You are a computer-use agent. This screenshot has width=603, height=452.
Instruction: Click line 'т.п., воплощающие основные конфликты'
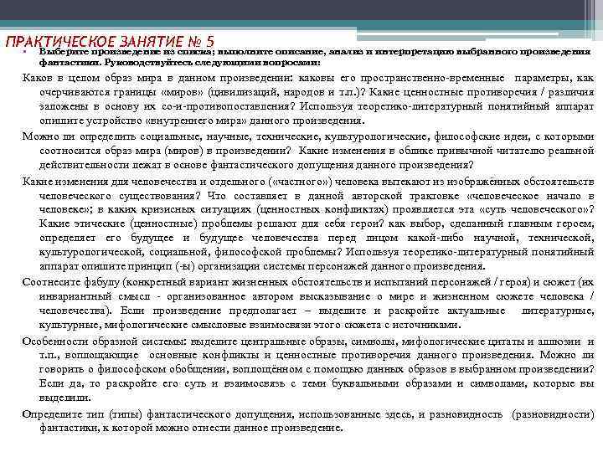(317, 355)
